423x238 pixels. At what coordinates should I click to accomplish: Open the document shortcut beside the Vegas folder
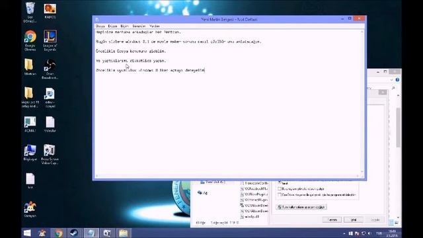(50, 97)
